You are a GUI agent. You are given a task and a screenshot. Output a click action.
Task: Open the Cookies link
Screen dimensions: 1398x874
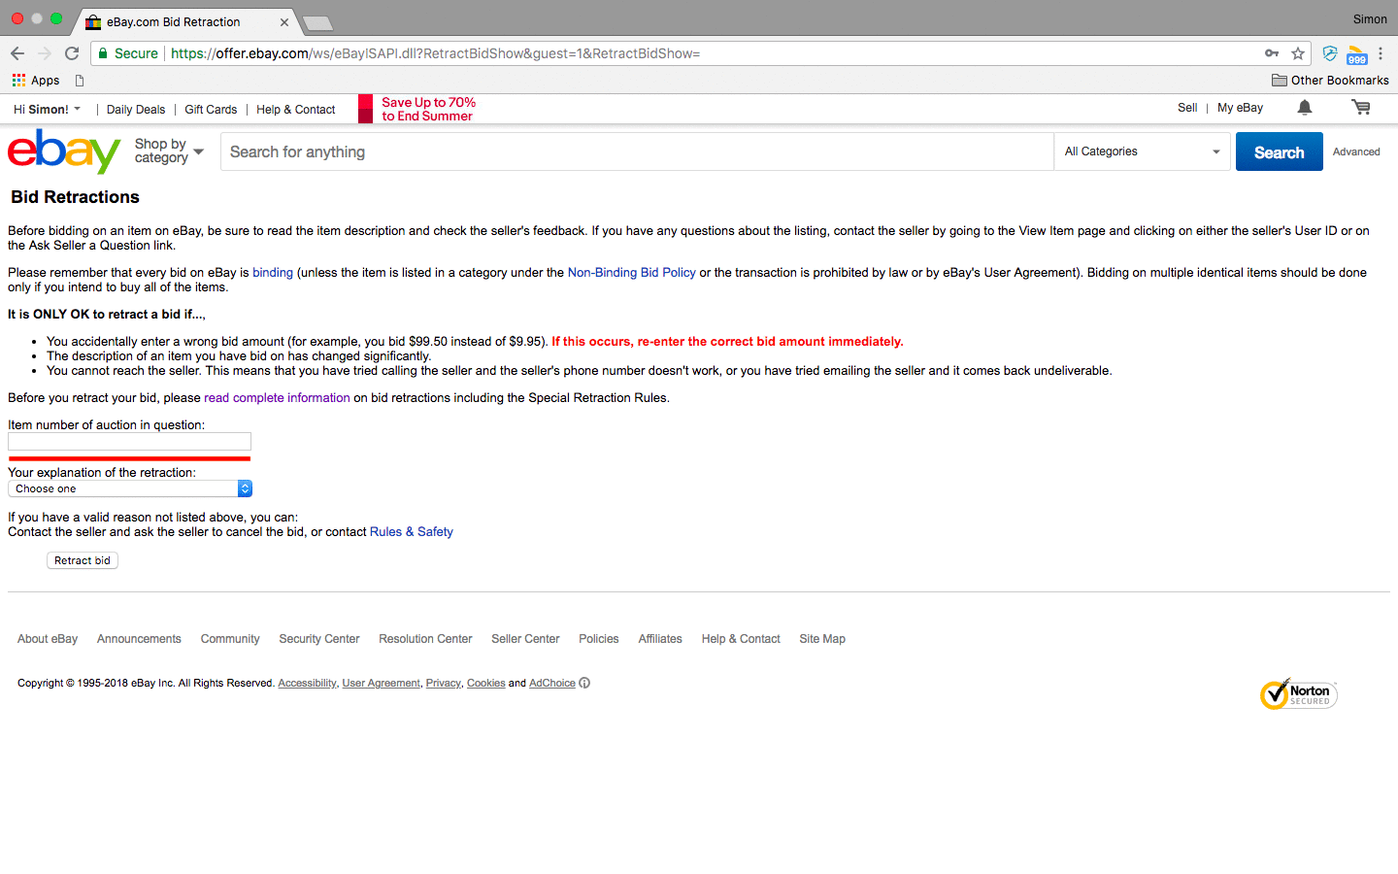pos(486,684)
